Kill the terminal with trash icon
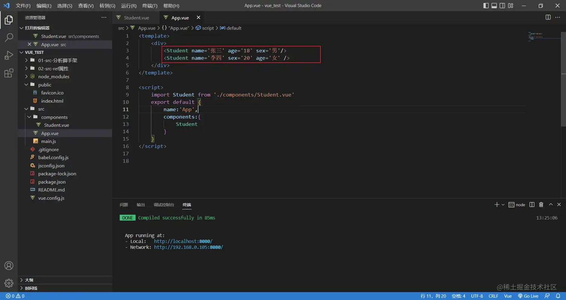 (541, 205)
